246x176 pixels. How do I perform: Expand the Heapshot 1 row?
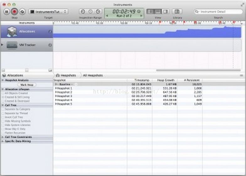click(56, 88)
